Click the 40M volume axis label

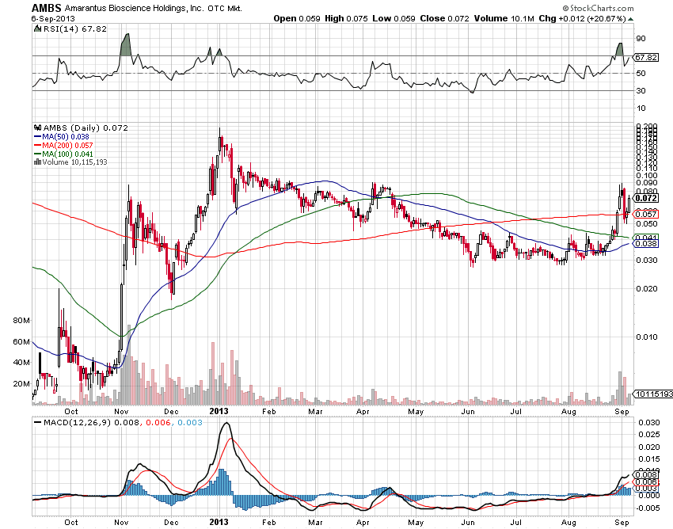[21, 363]
